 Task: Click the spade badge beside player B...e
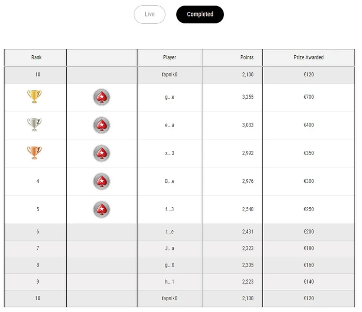(101, 181)
